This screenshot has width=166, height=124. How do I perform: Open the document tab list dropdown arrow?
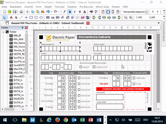[x=159, y=23]
